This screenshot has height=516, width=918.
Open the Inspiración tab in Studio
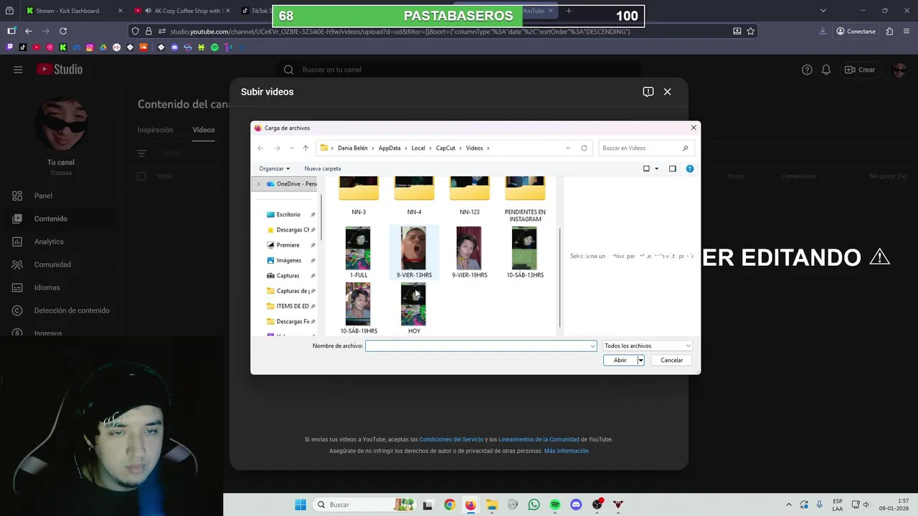coord(156,130)
